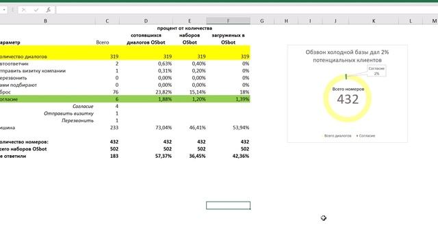Select the 'Согласие' legend entry under chart
Image resolution: width=438 pixels, height=246 pixels.
[366, 136]
